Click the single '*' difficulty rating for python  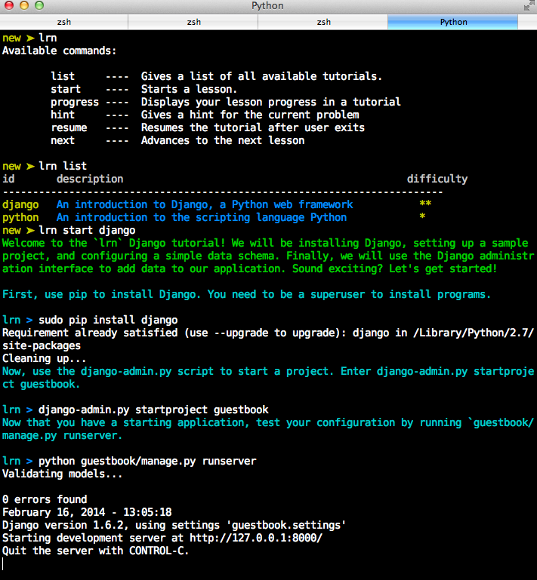coord(422,216)
